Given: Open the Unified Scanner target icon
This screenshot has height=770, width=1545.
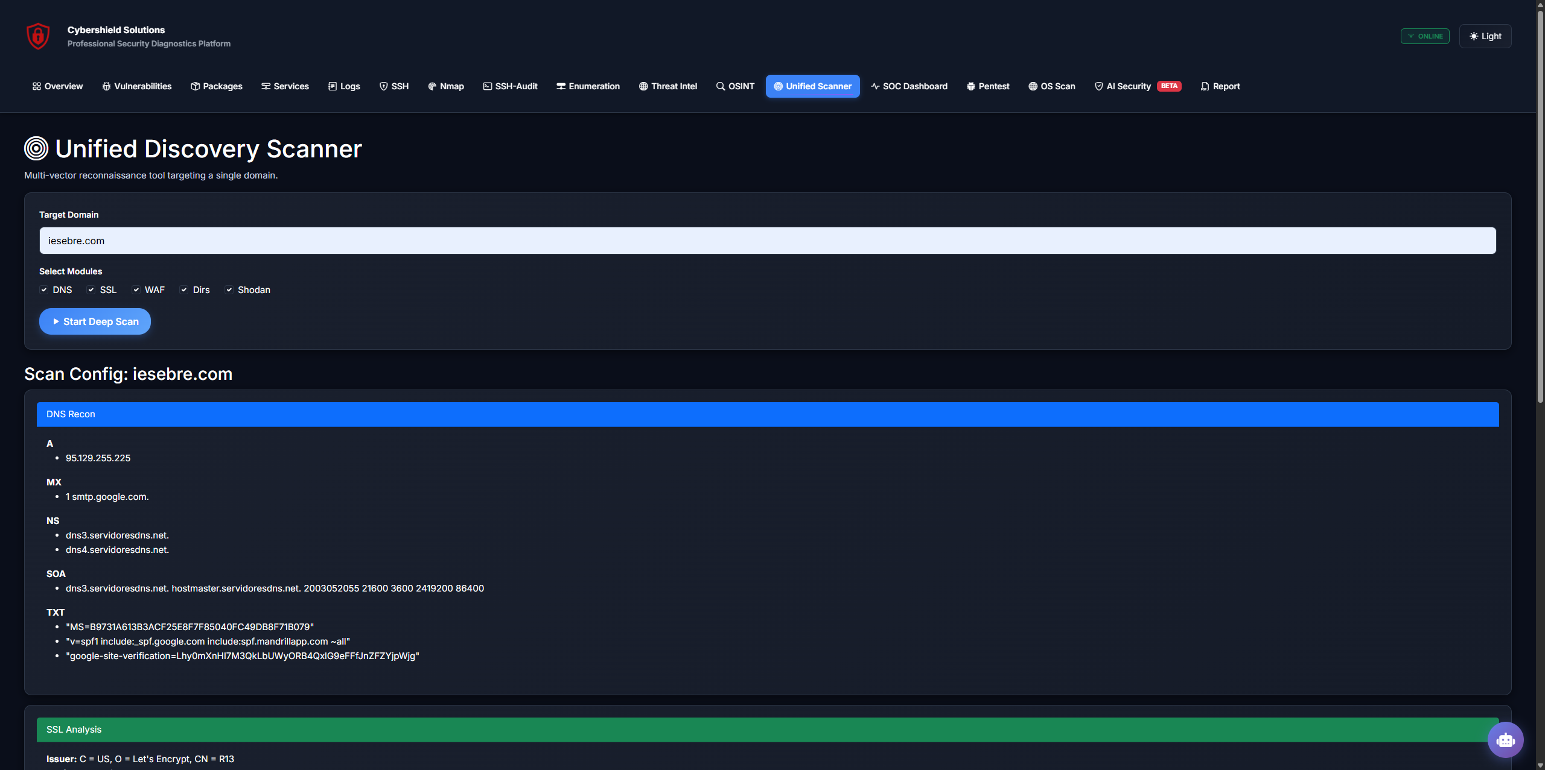Looking at the screenshot, I should [779, 86].
